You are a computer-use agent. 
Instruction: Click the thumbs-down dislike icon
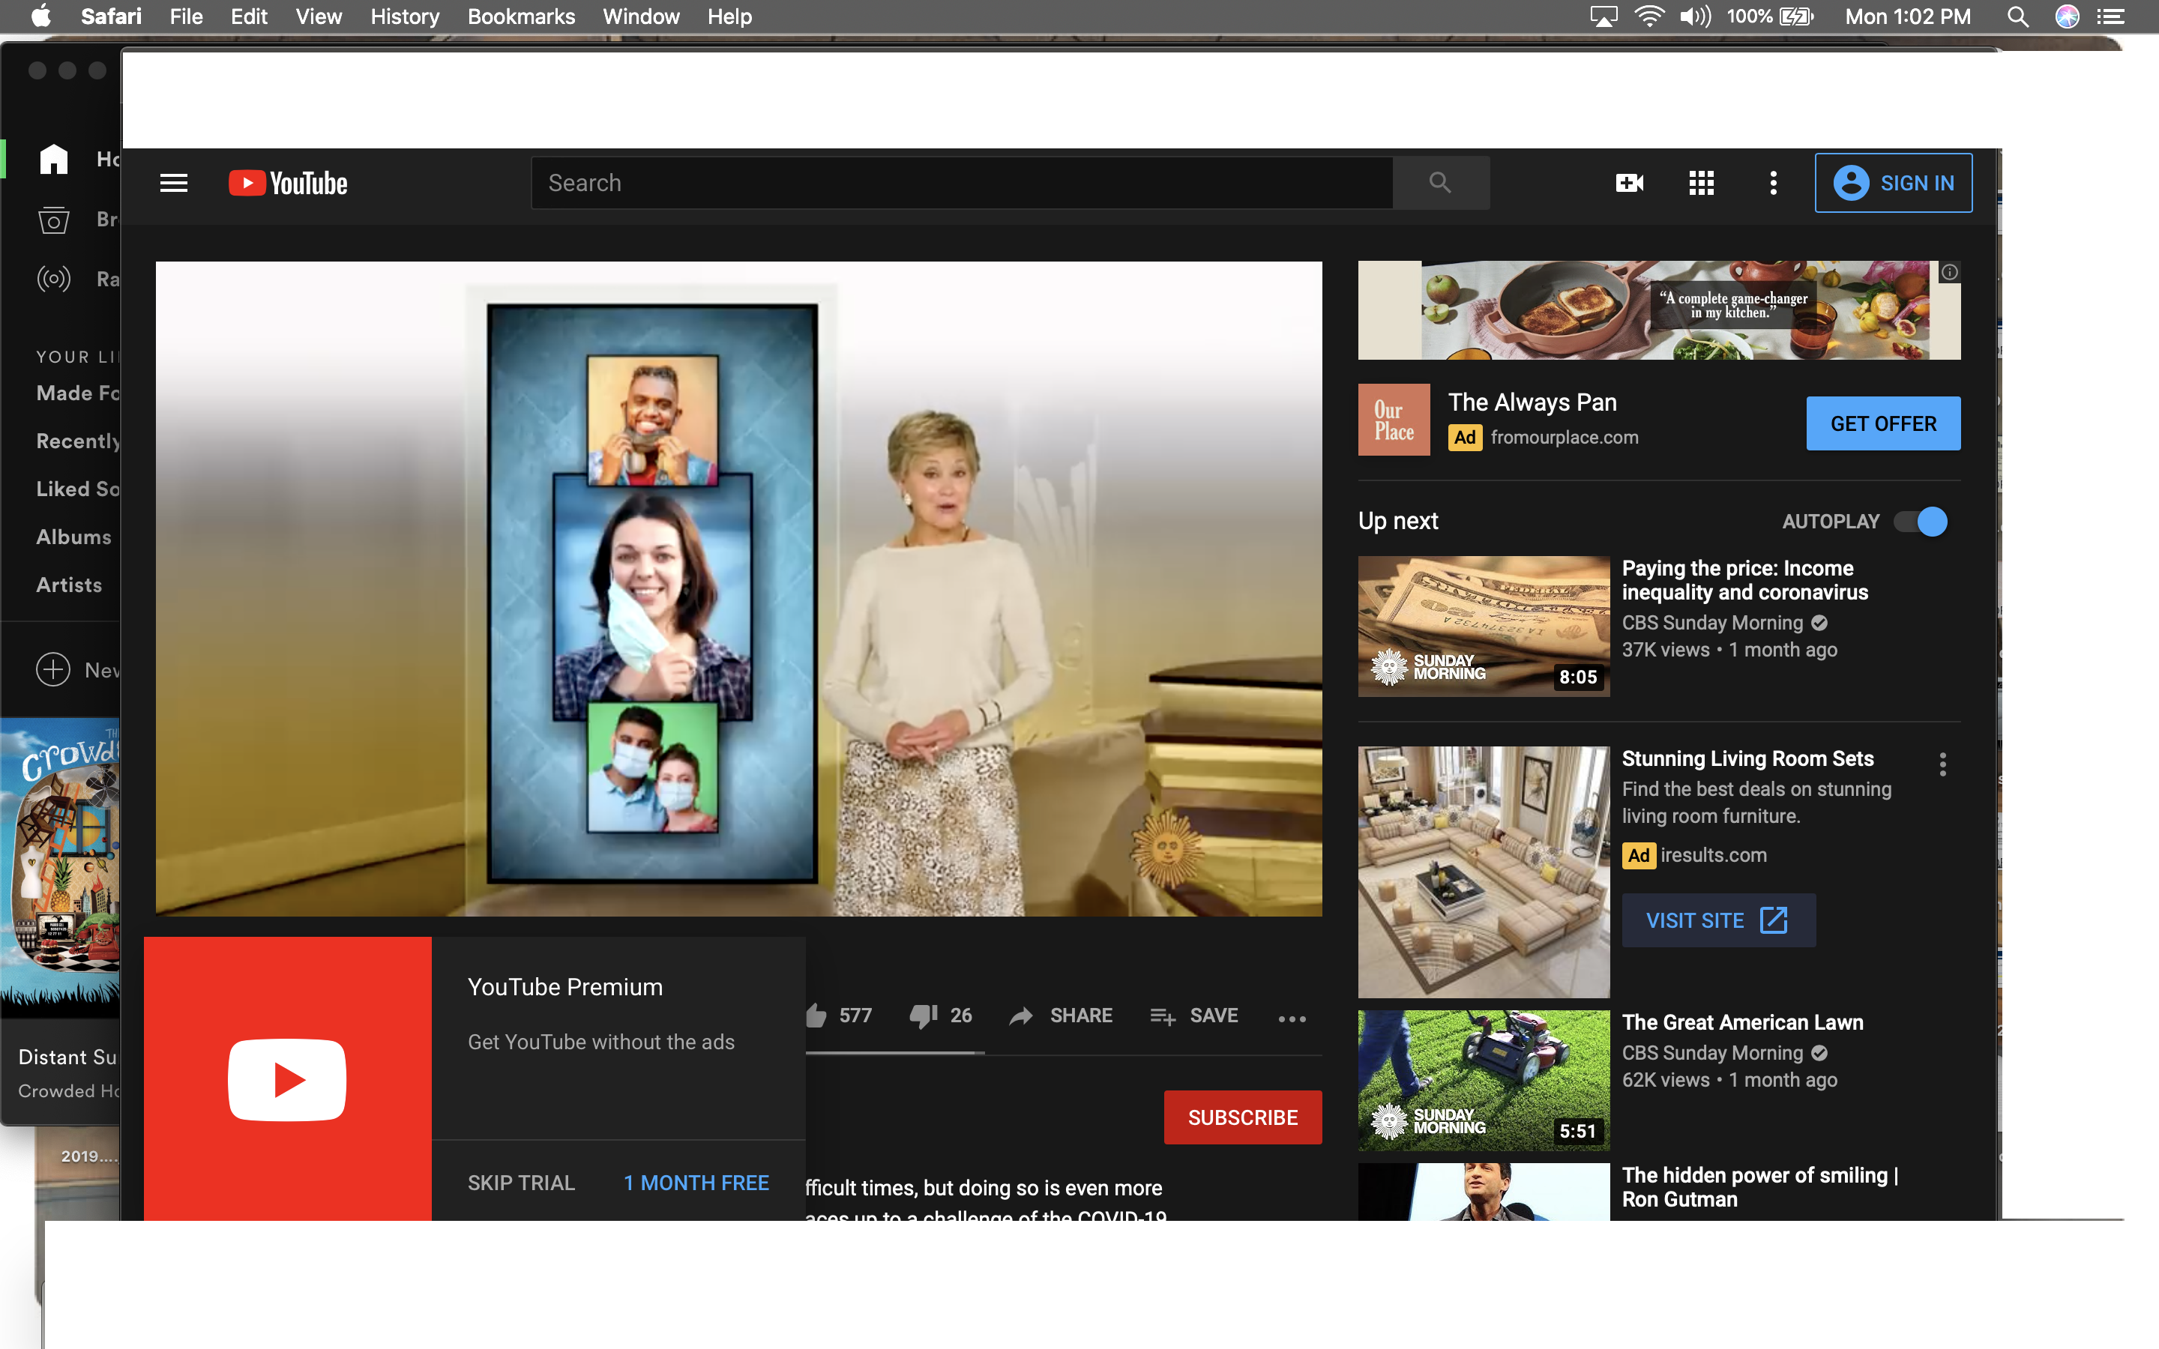click(x=923, y=1015)
